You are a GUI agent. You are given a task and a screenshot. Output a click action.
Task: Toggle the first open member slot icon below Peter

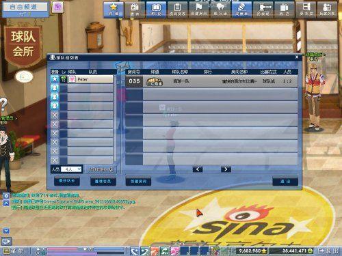[x=55, y=88]
